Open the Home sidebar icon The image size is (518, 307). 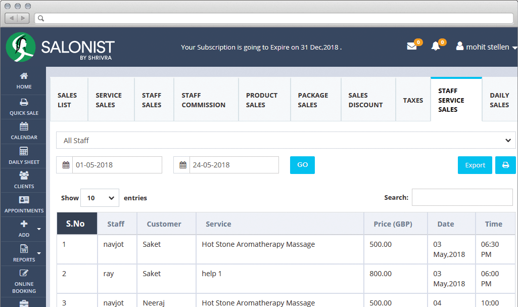pos(24,76)
